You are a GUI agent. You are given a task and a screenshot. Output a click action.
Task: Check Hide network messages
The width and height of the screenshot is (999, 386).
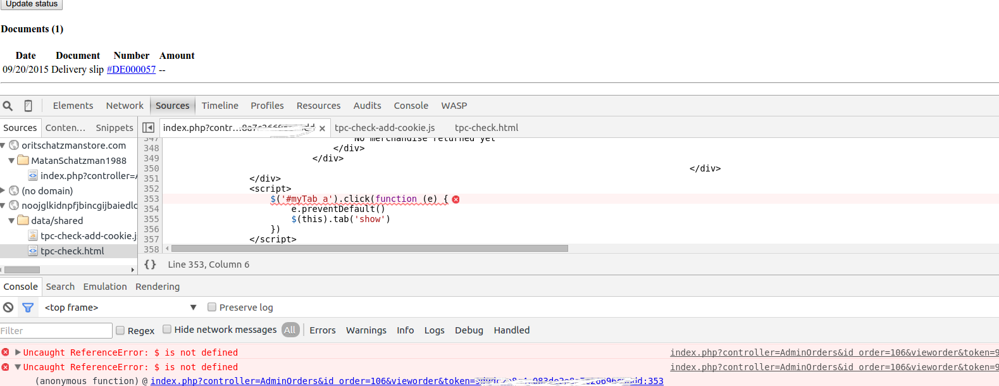coord(167,329)
